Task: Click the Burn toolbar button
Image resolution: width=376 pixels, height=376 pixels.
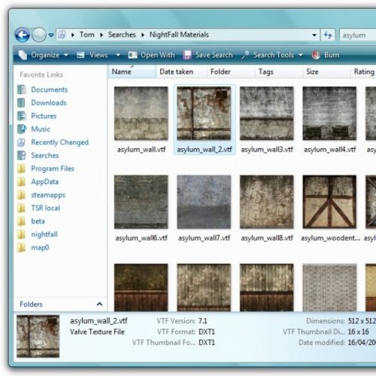Action: pyautogui.click(x=325, y=55)
